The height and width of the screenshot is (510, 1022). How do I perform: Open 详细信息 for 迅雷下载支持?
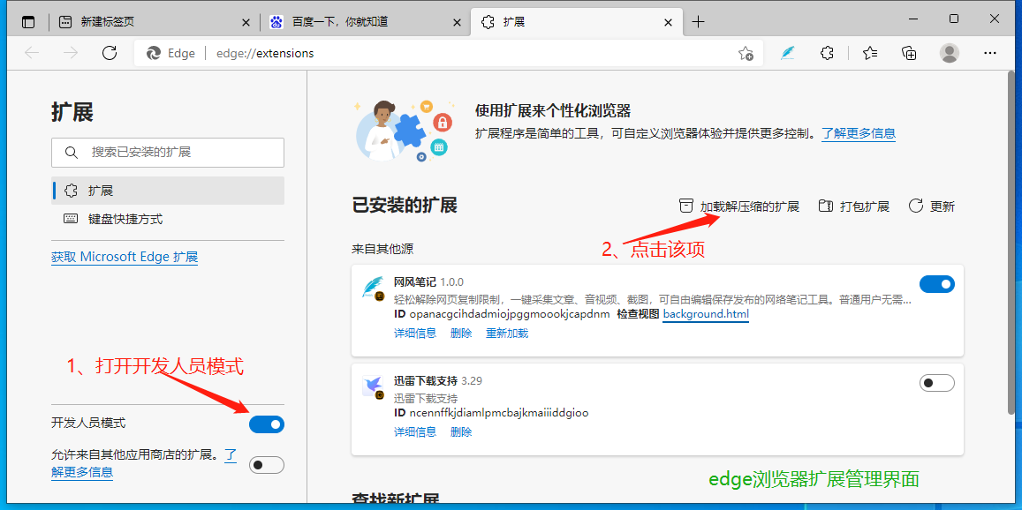pos(415,431)
